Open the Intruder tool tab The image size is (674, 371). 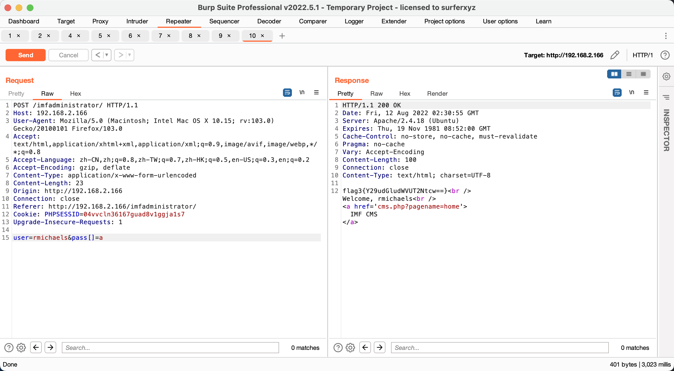(137, 21)
